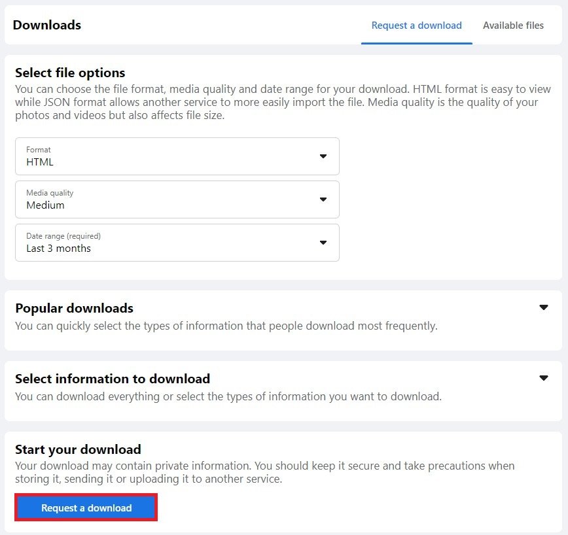Switch to the Available files tab
Screen dimensions: 568x535
[x=513, y=26]
